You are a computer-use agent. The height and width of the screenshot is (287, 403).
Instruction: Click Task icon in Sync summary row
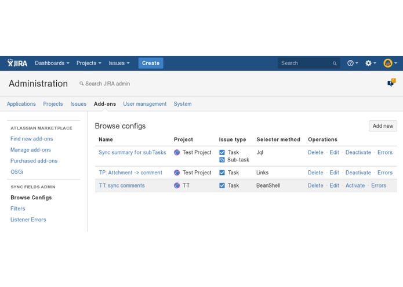[222, 152]
